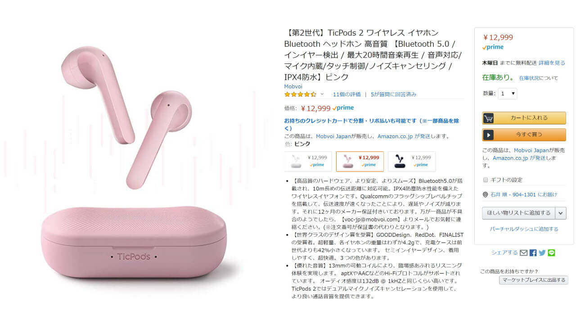Screen dimensions: 576x324
Task: Share product on Twitter icon
Action: click(x=542, y=253)
